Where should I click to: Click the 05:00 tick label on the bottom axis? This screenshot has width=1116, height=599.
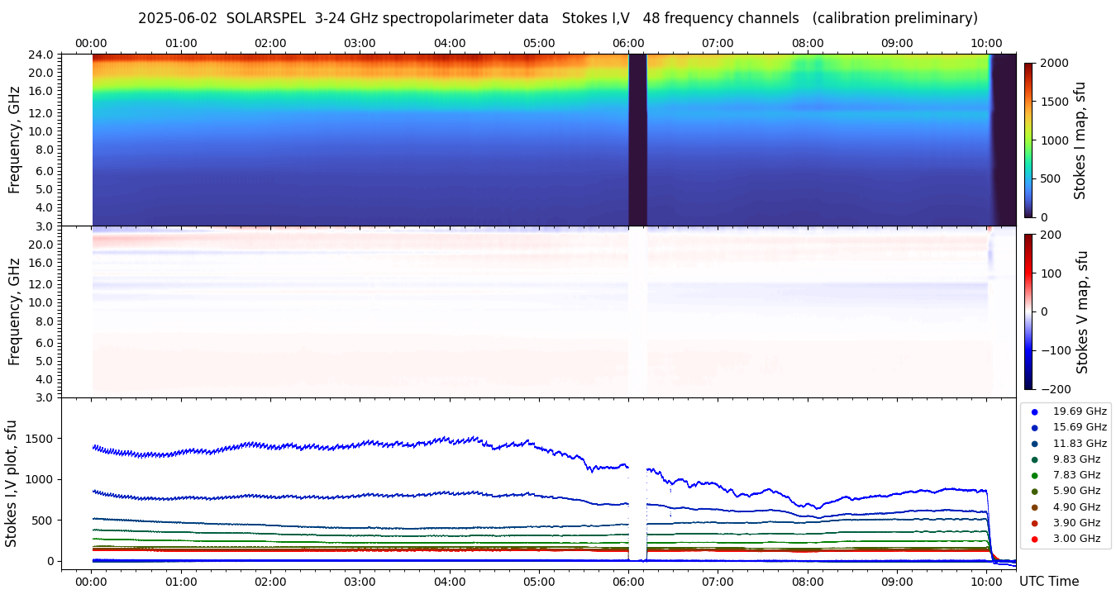[x=539, y=582]
